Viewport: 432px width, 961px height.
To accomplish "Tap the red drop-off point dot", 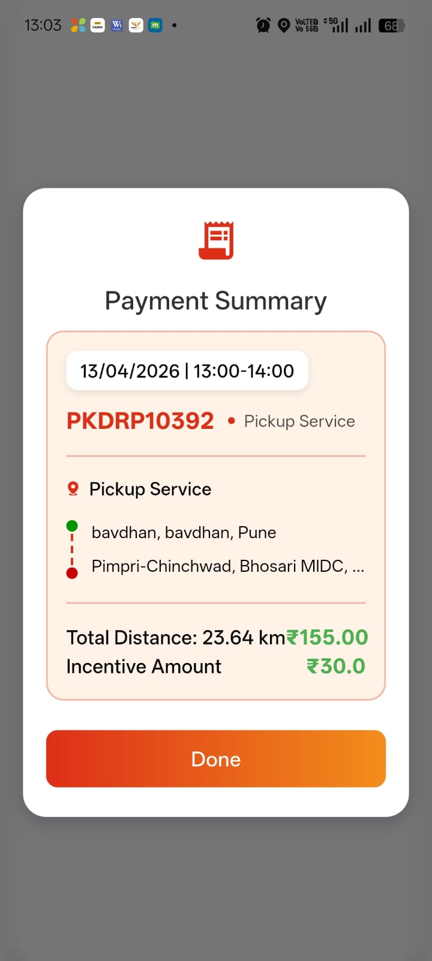I will pos(72,573).
